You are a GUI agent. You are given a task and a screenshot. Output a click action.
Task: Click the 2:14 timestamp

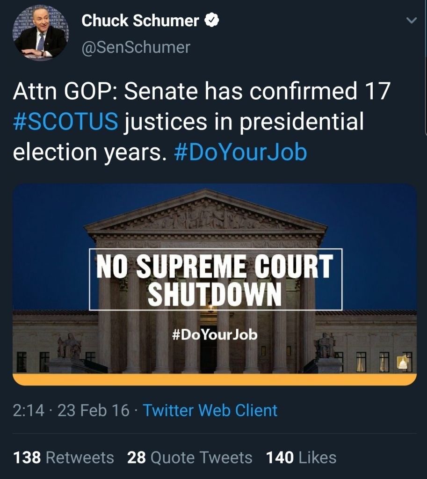coord(29,410)
